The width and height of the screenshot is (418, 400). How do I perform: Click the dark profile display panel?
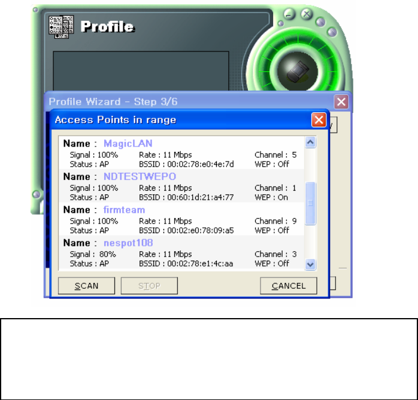coord(141,71)
